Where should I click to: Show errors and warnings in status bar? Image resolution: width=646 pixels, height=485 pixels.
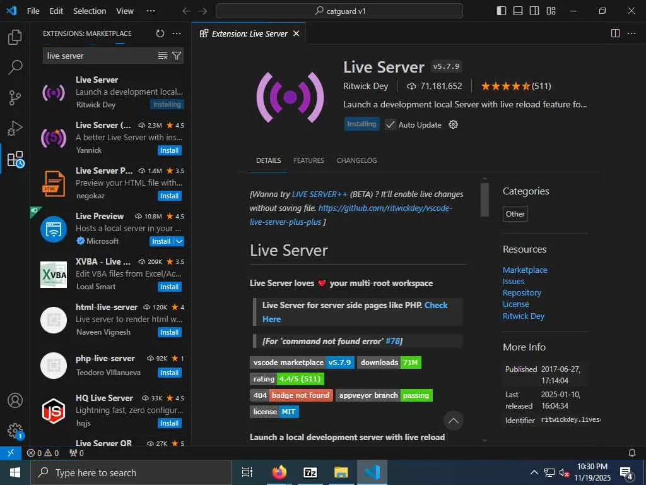pos(43,453)
